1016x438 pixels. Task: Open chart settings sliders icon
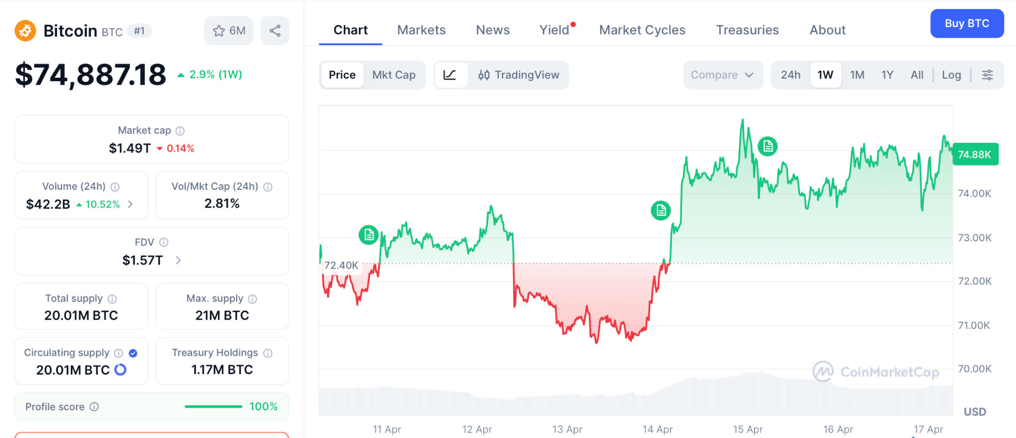[987, 75]
